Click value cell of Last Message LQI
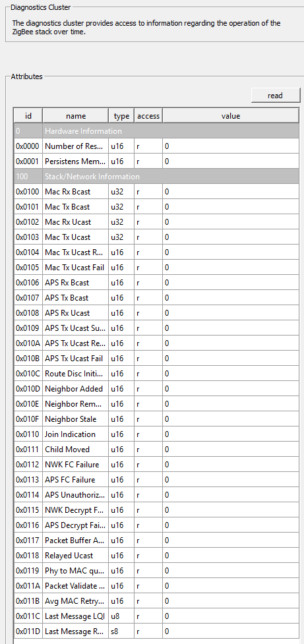304x644 pixels. (x=231, y=617)
